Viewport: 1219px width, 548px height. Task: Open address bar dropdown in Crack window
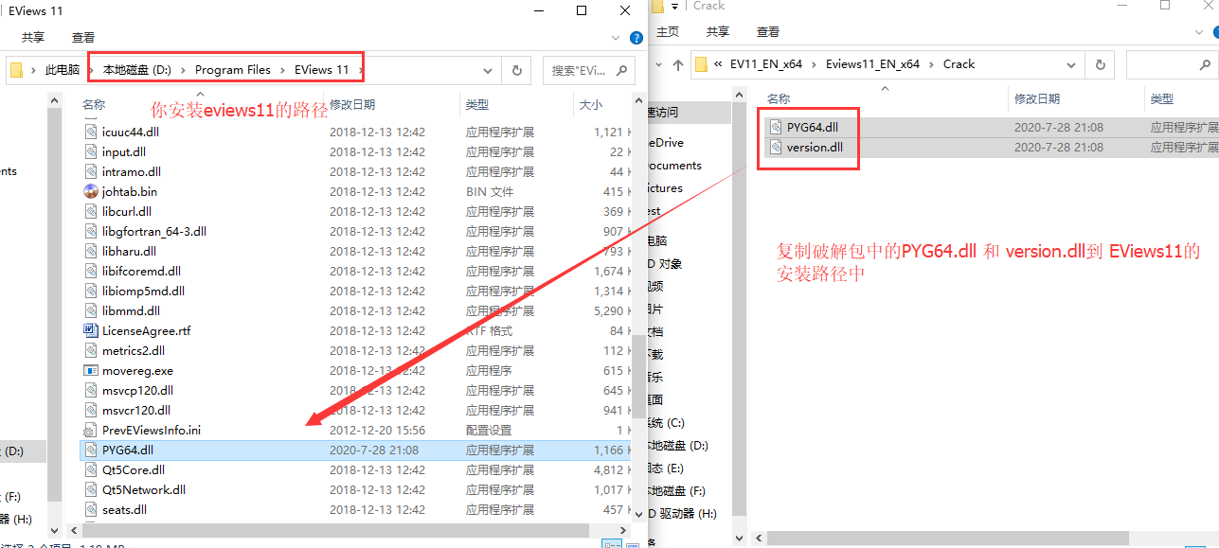tap(1070, 64)
